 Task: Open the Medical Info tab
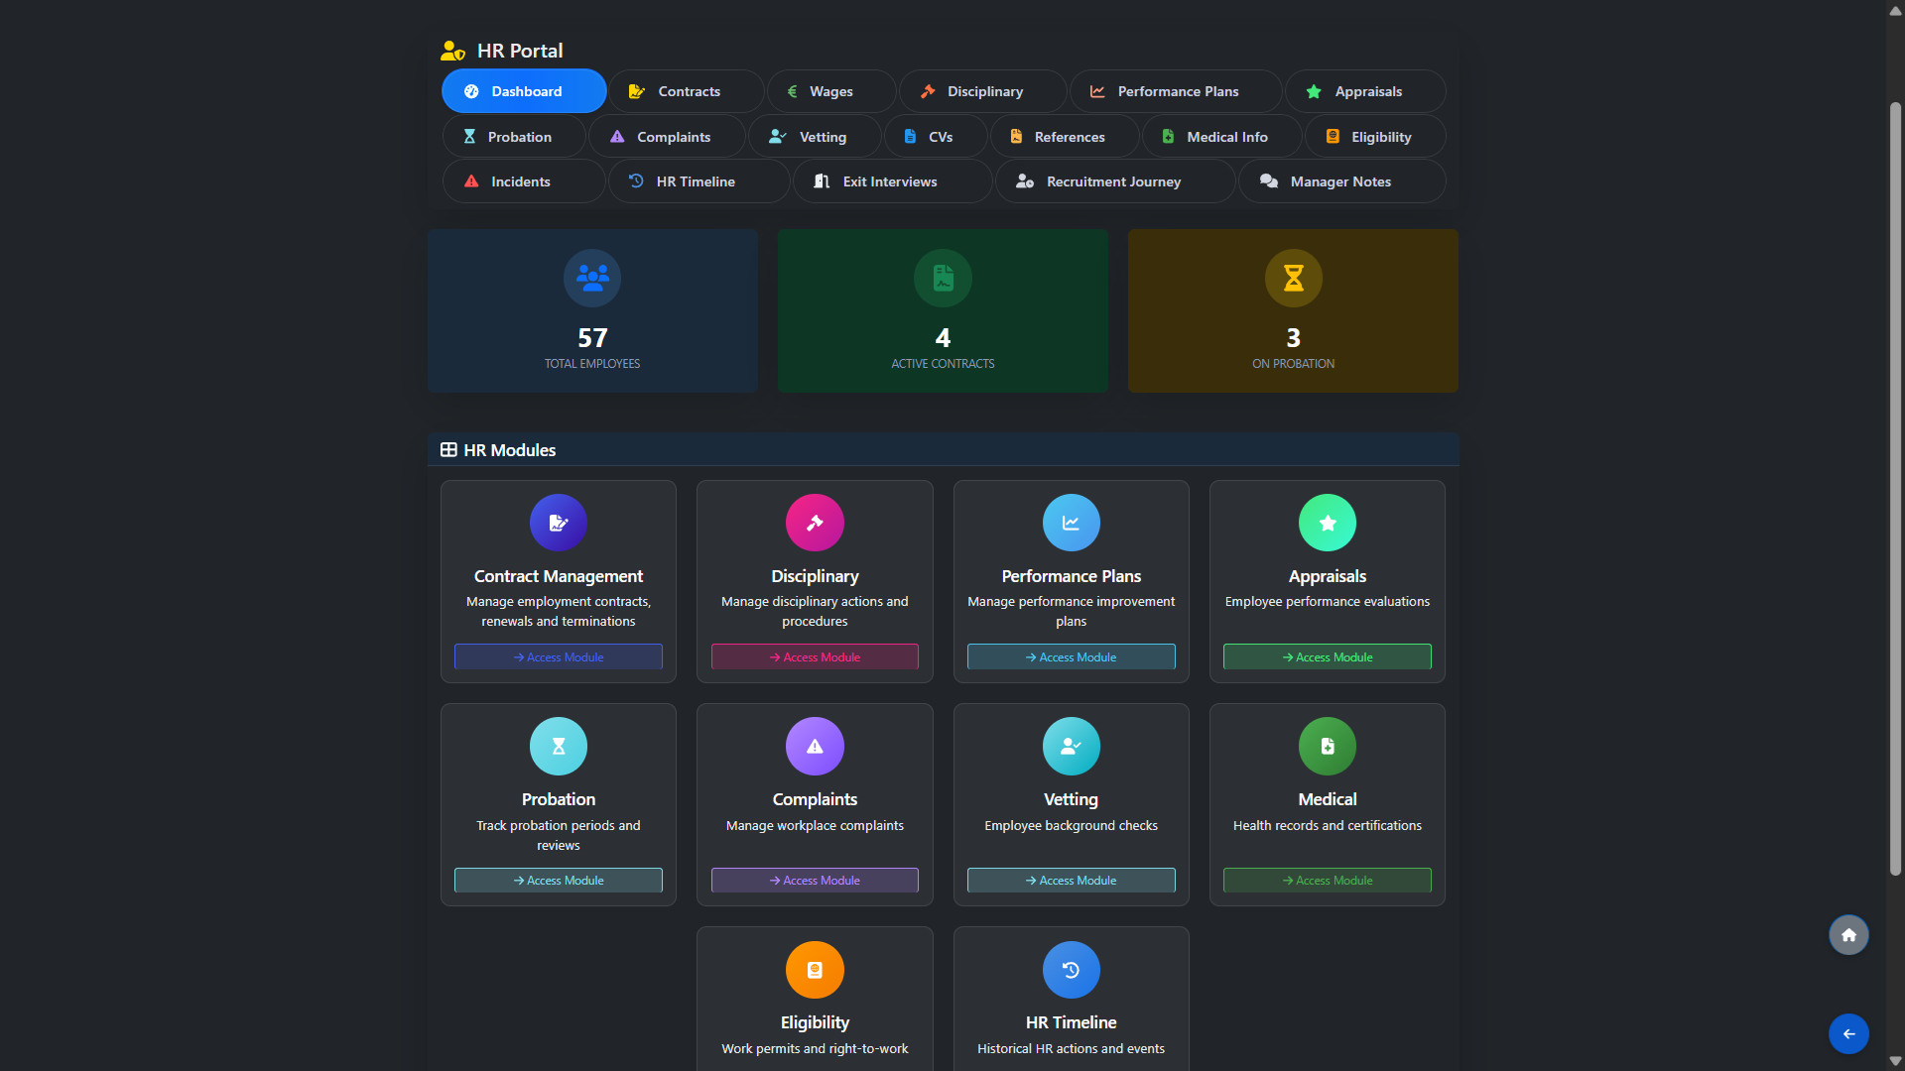tap(1222, 137)
